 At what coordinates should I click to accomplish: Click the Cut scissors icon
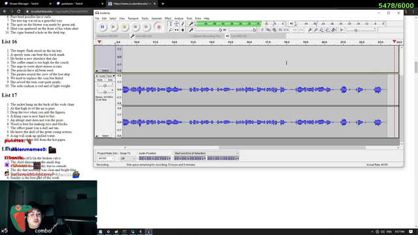[263, 30]
